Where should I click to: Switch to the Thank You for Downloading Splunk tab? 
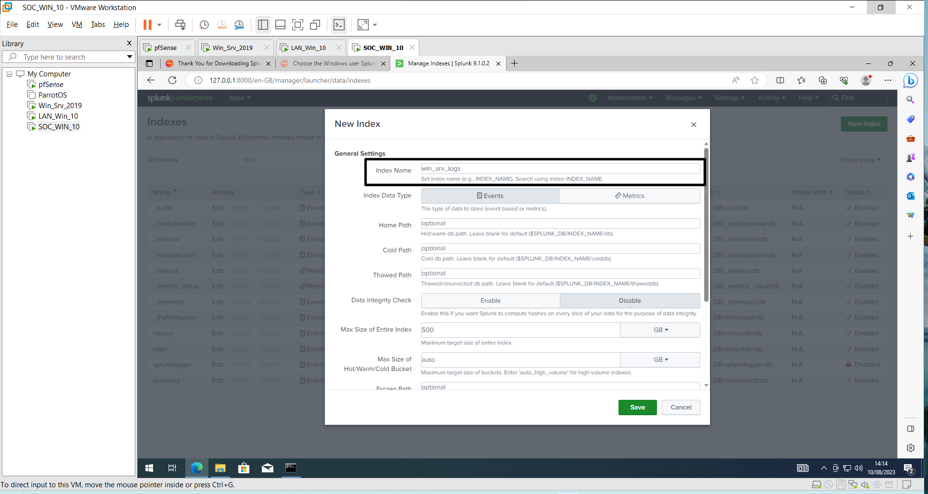pos(219,63)
